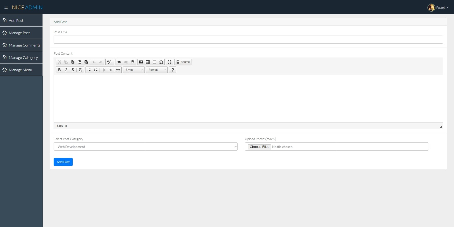454x227 pixels.
Task: Open the Select Post Category dropdown
Action: [x=145, y=147]
